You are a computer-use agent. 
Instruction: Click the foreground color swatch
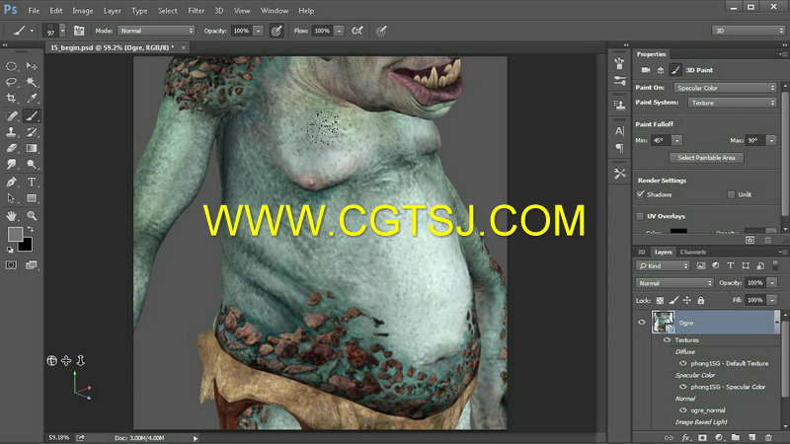15,234
